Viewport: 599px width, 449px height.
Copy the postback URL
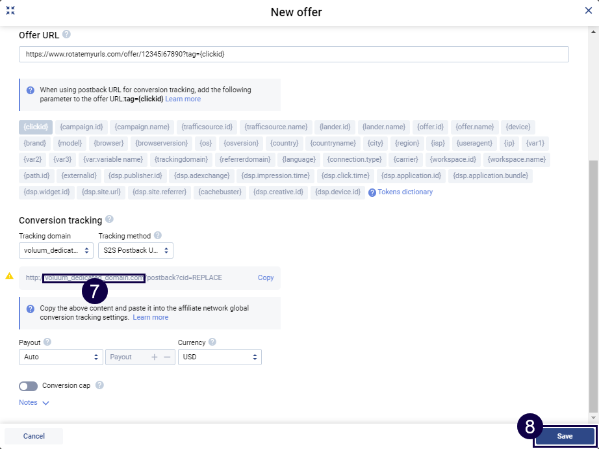tap(266, 277)
